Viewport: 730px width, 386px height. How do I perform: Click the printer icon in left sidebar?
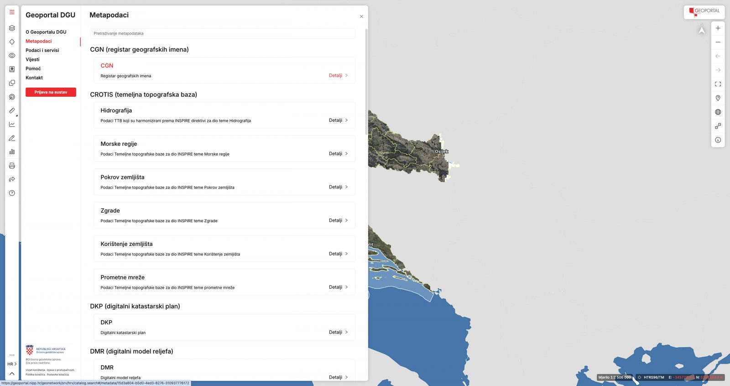point(12,166)
